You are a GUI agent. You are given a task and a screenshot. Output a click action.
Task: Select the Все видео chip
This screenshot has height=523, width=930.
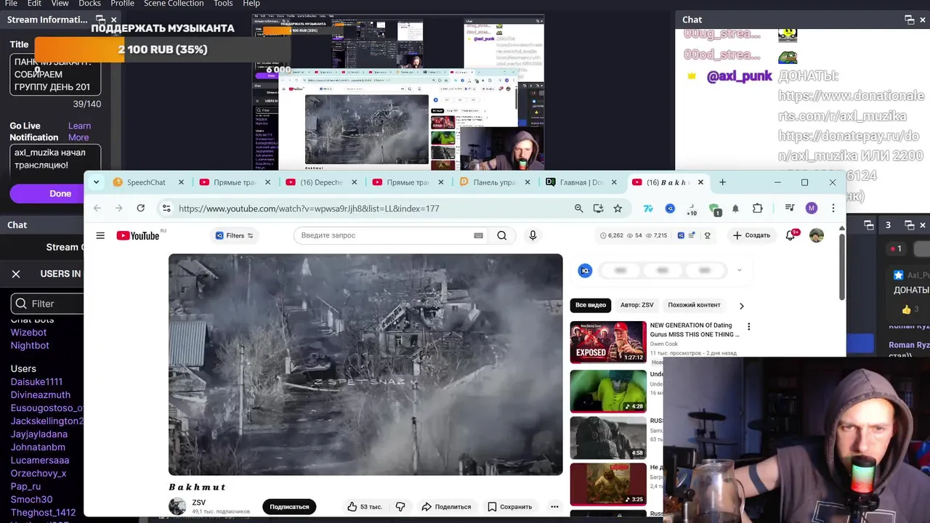[x=591, y=305]
